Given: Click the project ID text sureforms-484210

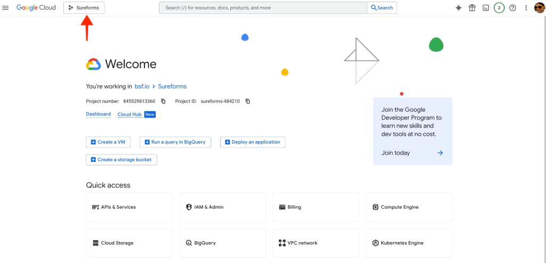Looking at the screenshot, I should pyautogui.click(x=220, y=101).
